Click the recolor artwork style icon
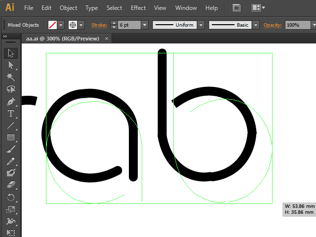Image resolution: width=316 pixels, height=237 pixels. (73, 25)
